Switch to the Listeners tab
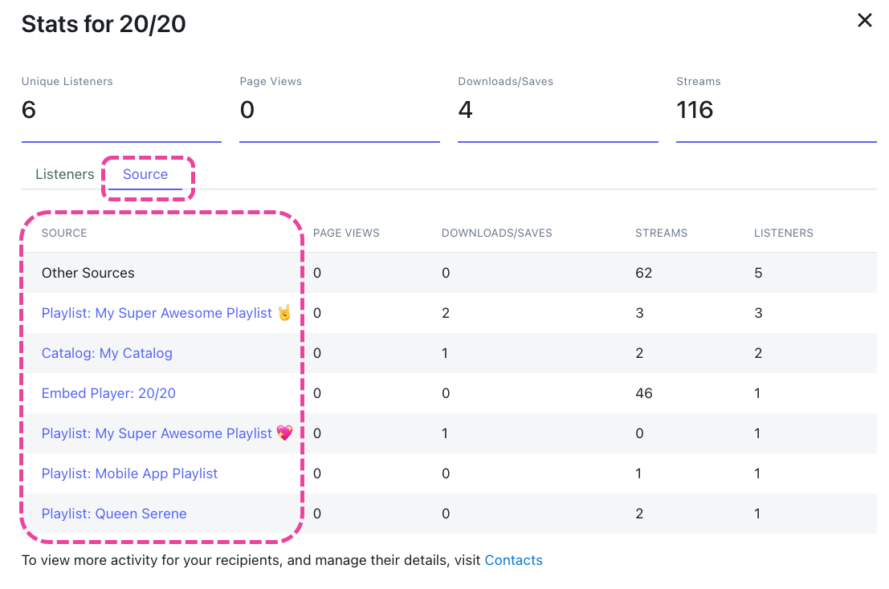This screenshot has width=889, height=589. coord(65,174)
